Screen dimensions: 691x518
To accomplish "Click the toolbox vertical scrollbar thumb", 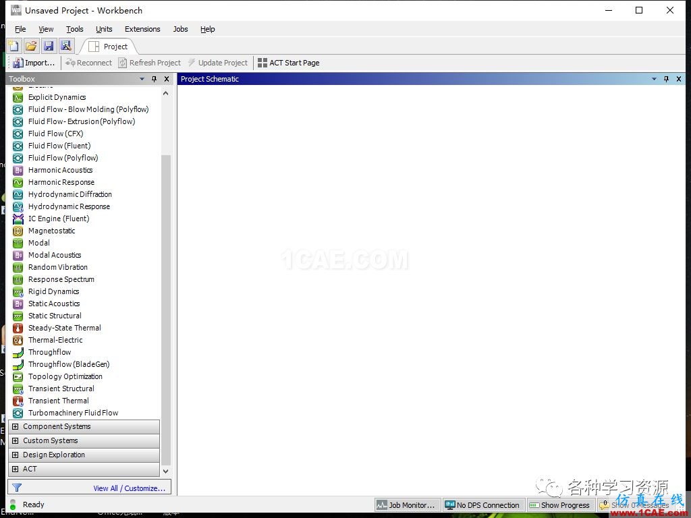I will click(166, 310).
